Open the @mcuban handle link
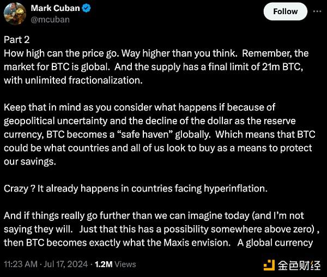 click(50, 20)
